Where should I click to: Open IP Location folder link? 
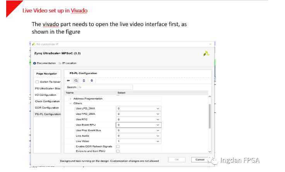[x=67, y=63]
